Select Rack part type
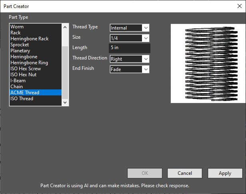 coord(36,33)
